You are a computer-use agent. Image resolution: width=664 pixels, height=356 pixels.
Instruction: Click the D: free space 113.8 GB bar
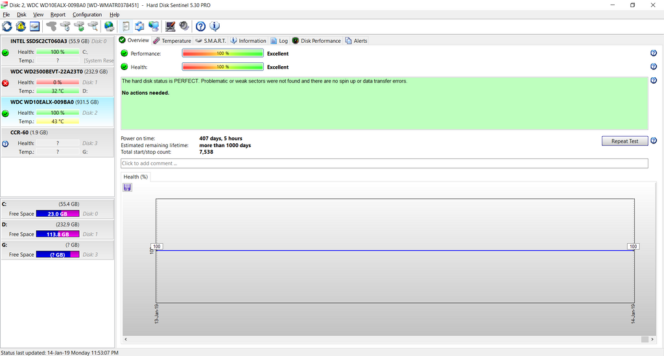58,234
